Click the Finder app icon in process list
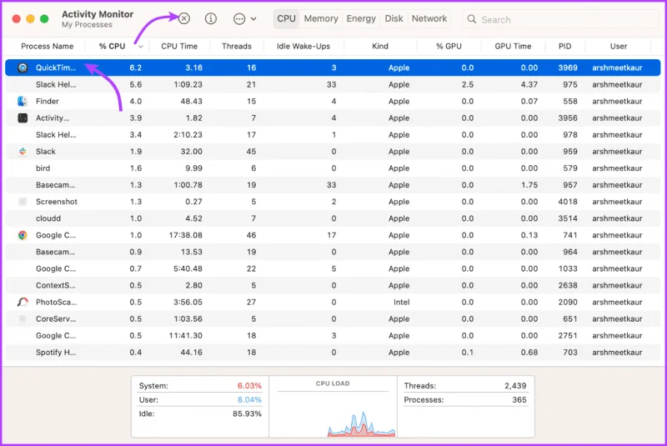Viewport: 667px width, 446px height. coord(23,101)
